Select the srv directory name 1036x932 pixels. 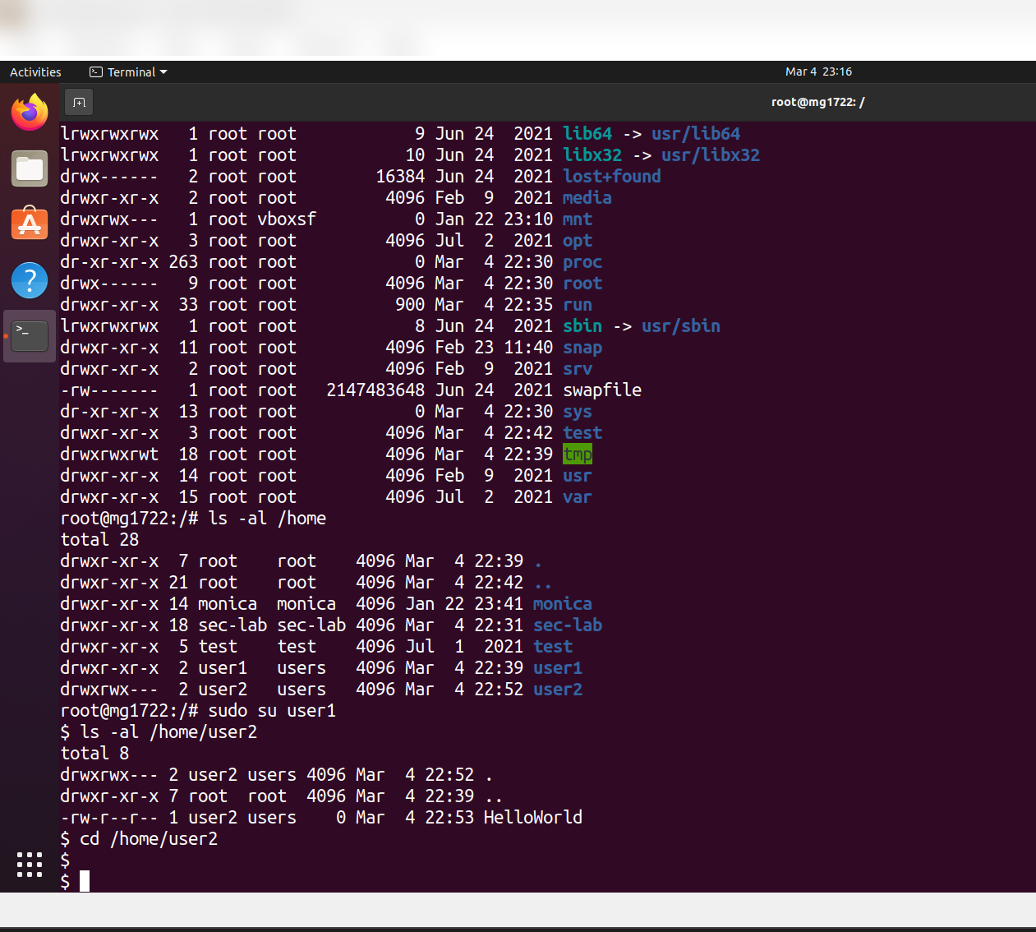point(578,368)
